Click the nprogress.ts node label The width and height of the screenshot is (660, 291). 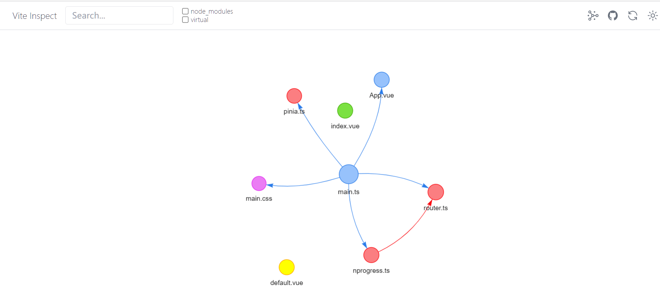(371, 271)
